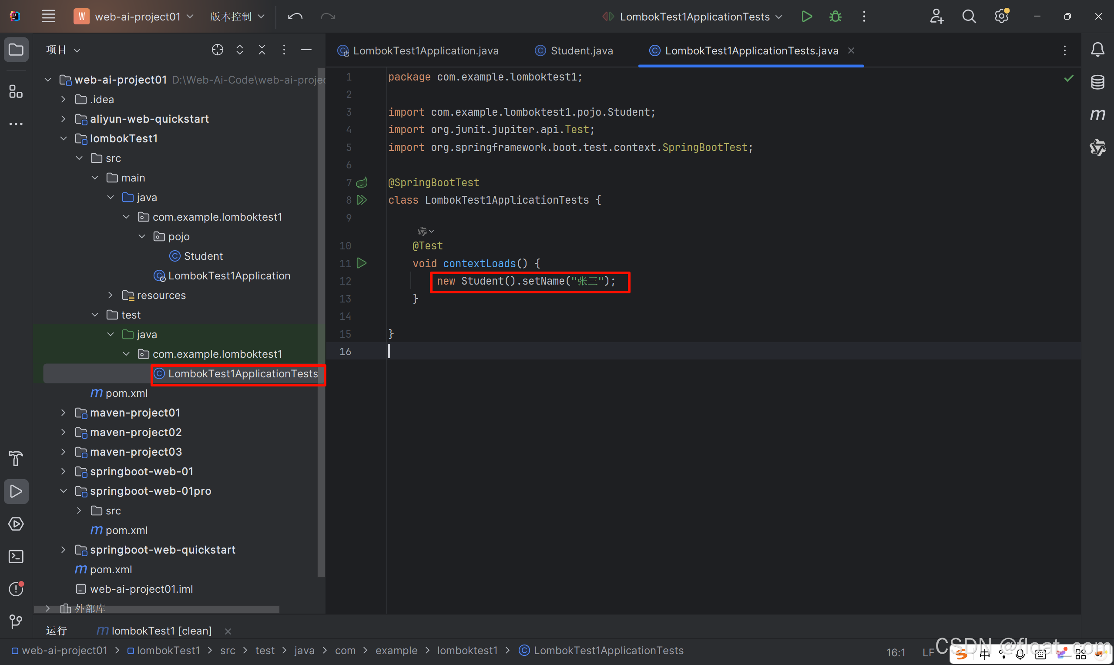
Task: Click the Debug bug icon
Action: coord(835,17)
